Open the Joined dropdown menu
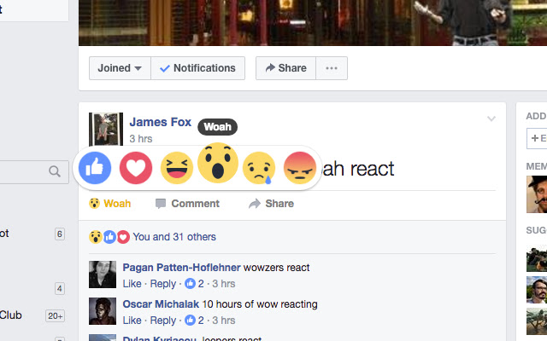547x341 pixels. 120,68
